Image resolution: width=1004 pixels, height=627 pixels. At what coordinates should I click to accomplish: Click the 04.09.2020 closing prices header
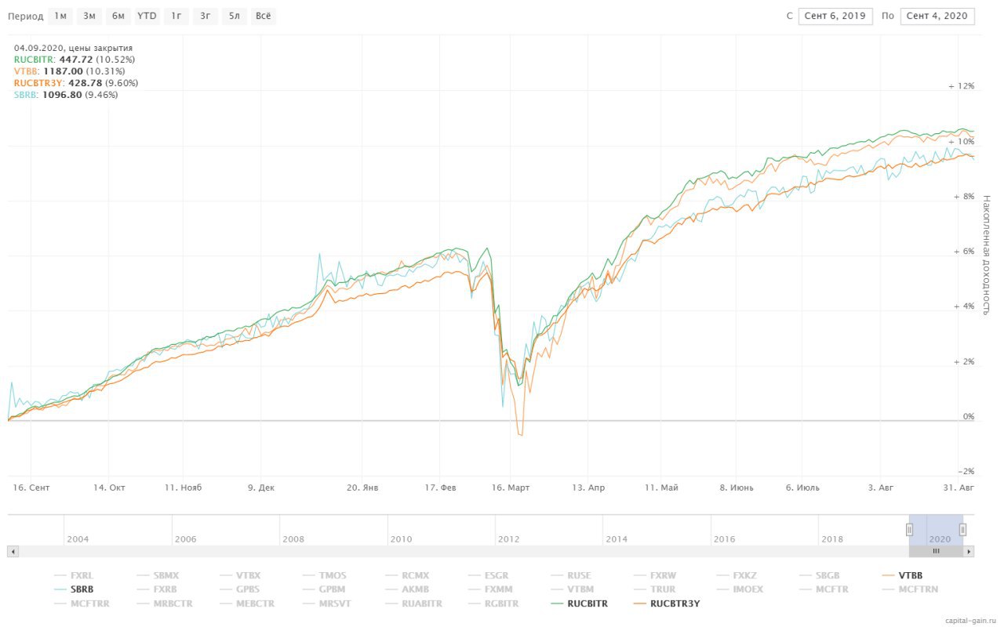pyautogui.click(x=73, y=47)
